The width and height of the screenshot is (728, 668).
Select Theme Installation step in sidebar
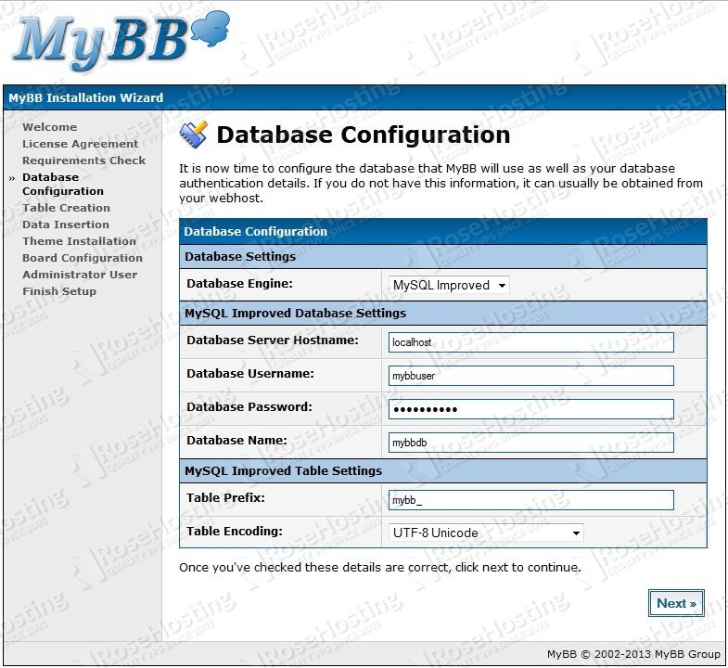pyautogui.click(x=80, y=241)
